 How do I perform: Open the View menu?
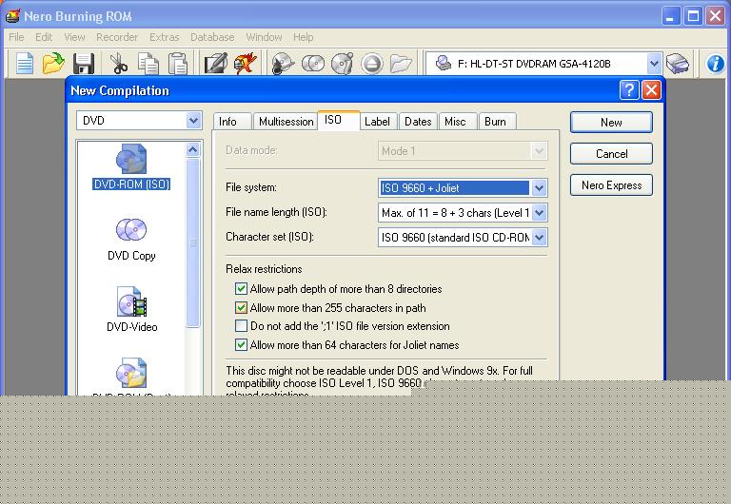tap(74, 37)
